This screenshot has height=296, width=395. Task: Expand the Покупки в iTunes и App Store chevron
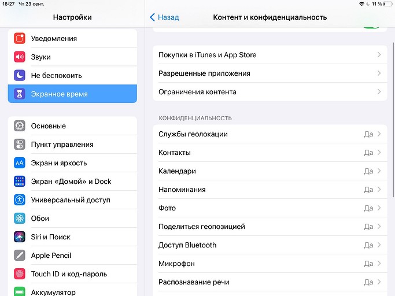click(379, 55)
